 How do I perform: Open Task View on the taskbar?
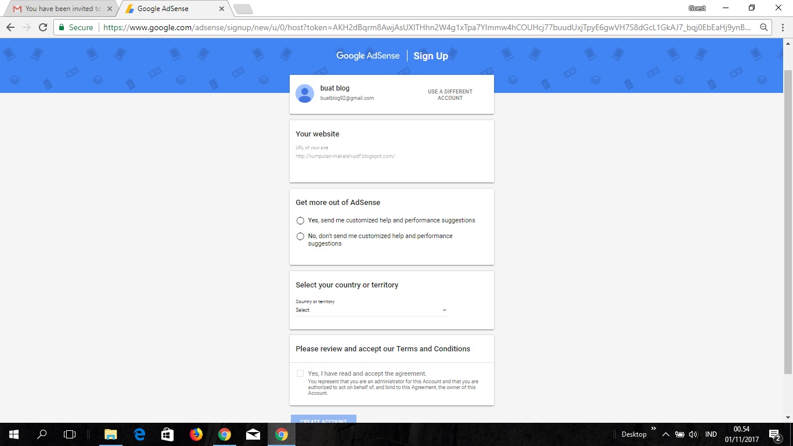coord(70,434)
